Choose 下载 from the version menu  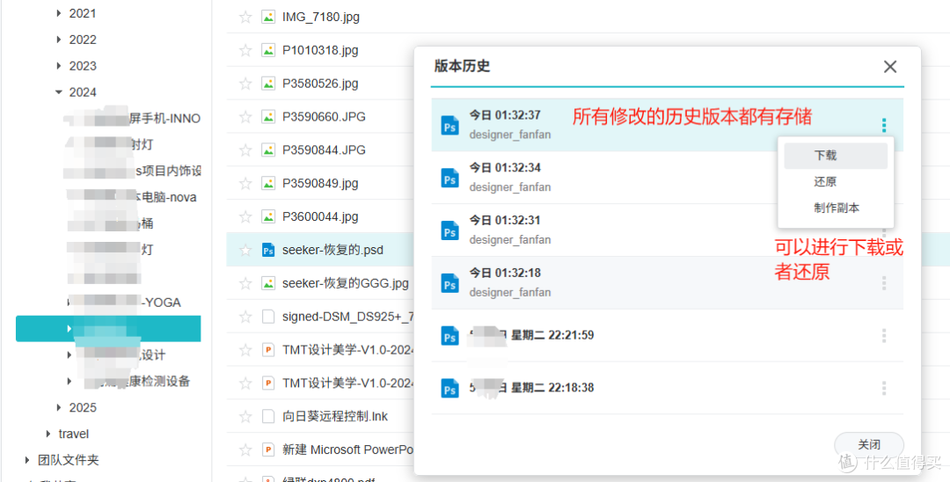836,156
